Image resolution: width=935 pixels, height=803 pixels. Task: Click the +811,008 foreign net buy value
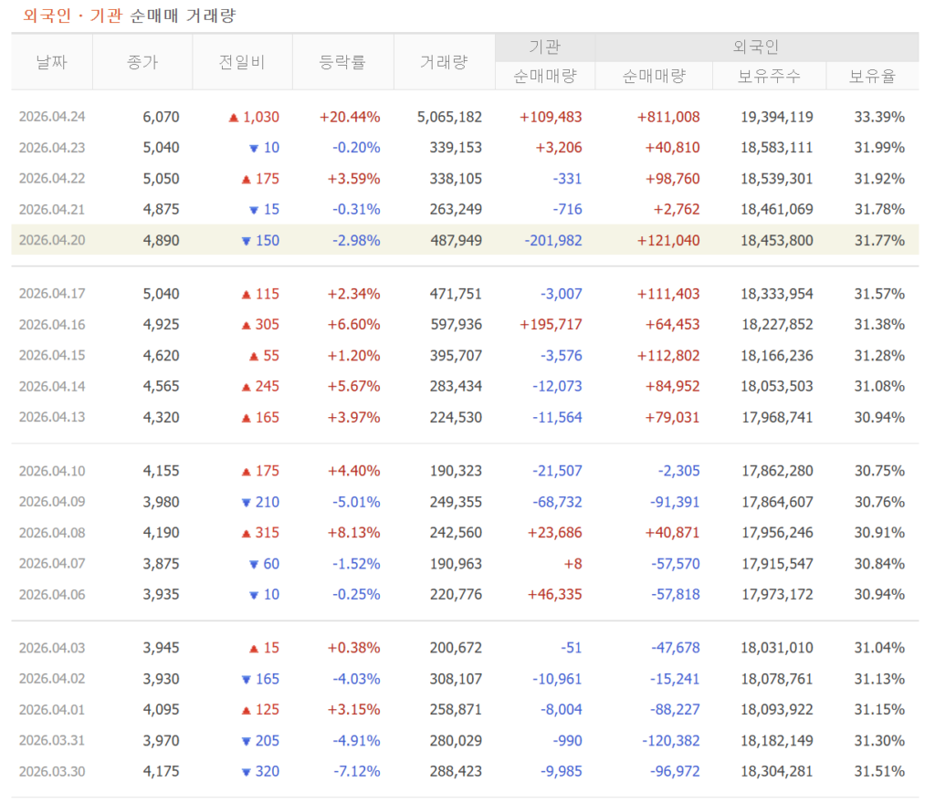(668, 117)
